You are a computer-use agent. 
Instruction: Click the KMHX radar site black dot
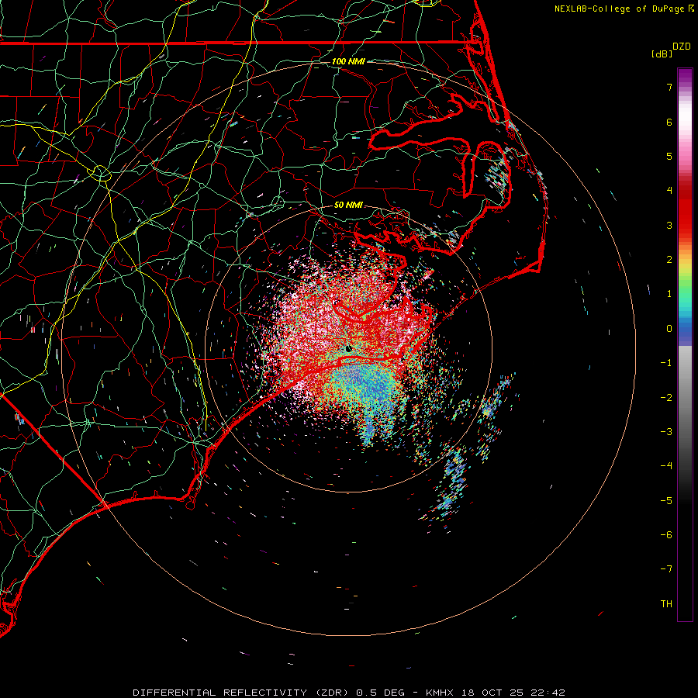pos(348,348)
